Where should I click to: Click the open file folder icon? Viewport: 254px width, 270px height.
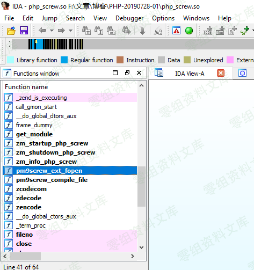(11, 31)
